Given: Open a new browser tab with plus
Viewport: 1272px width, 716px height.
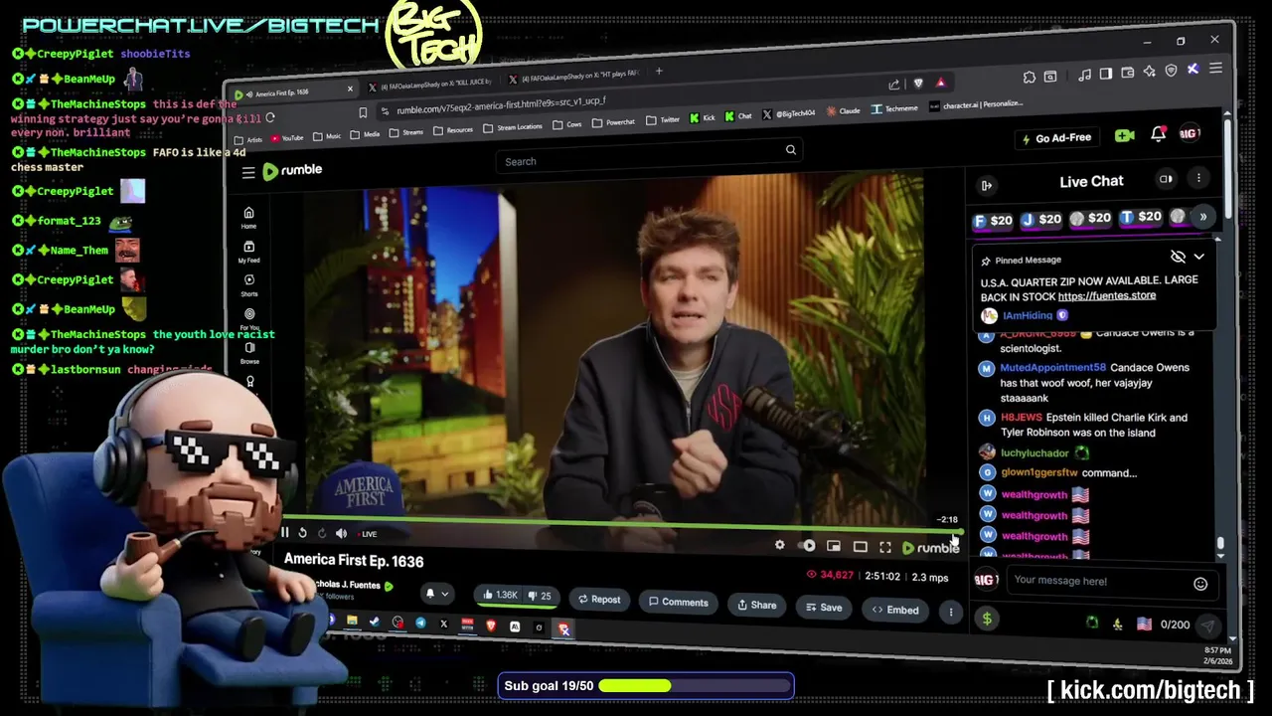Looking at the screenshot, I should pos(658,71).
